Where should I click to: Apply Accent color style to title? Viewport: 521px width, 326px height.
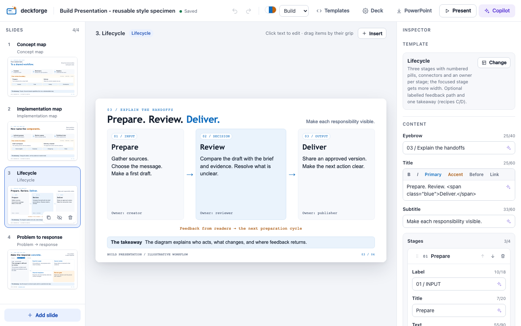click(455, 175)
